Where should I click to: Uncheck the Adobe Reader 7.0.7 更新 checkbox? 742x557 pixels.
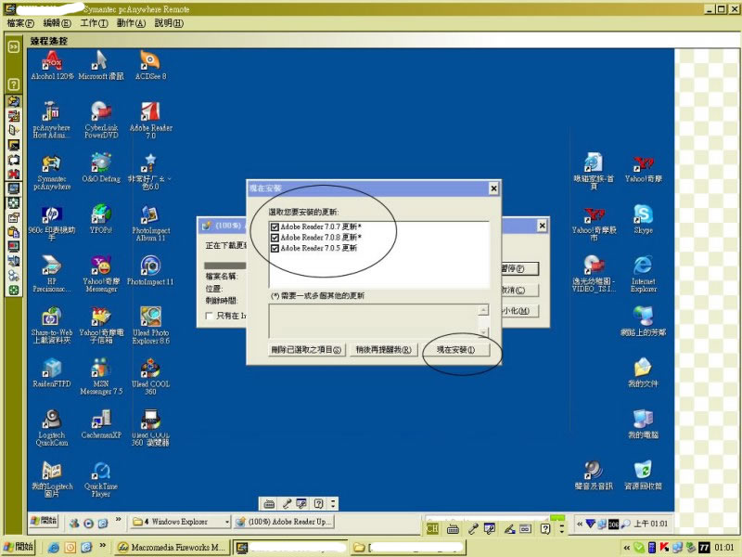[275, 227]
